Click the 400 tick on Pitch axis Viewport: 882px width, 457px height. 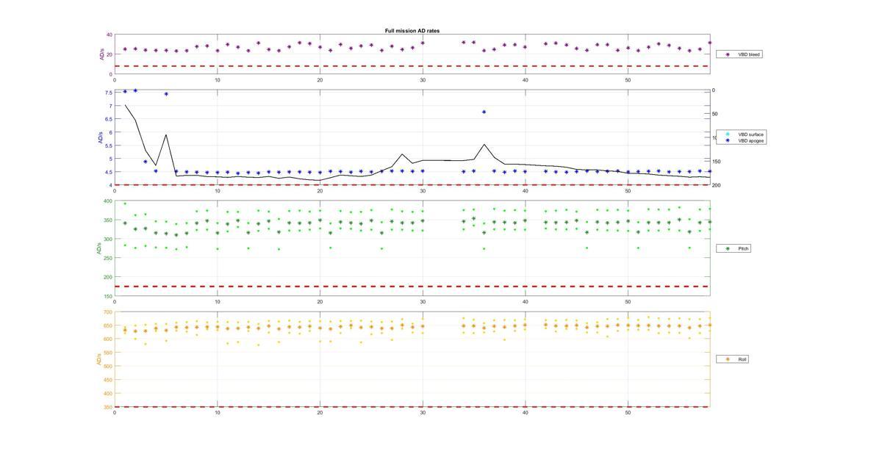(107, 201)
